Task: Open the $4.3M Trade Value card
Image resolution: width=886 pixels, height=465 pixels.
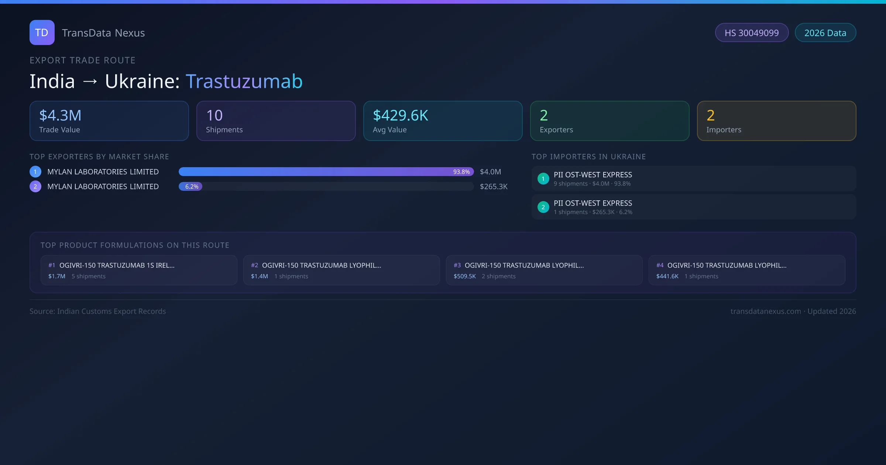Action: coord(109,121)
